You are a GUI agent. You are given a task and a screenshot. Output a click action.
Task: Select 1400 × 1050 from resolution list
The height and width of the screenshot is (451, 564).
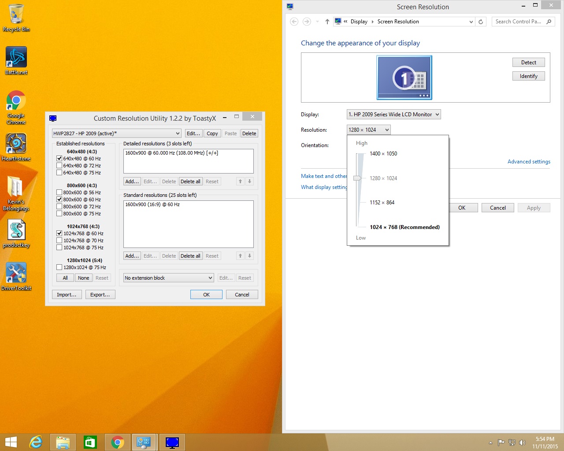pyautogui.click(x=383, y=154)
